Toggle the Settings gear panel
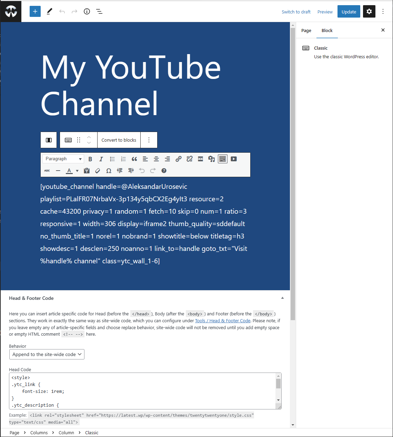 click(369, 11)
